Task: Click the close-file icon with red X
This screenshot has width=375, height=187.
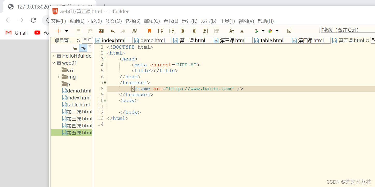Action: coord(101,31)
